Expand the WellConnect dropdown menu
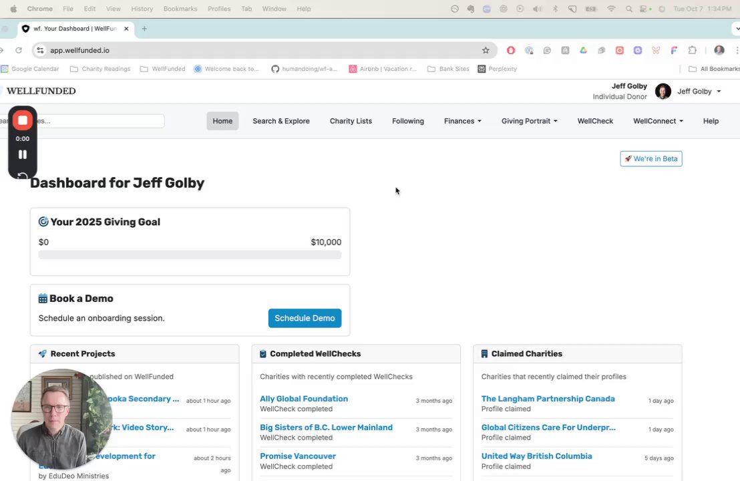The image size is (740, 481). click(x=658, y=121)
